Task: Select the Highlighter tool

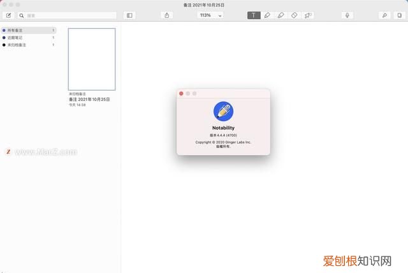Action: pos(280,15)
